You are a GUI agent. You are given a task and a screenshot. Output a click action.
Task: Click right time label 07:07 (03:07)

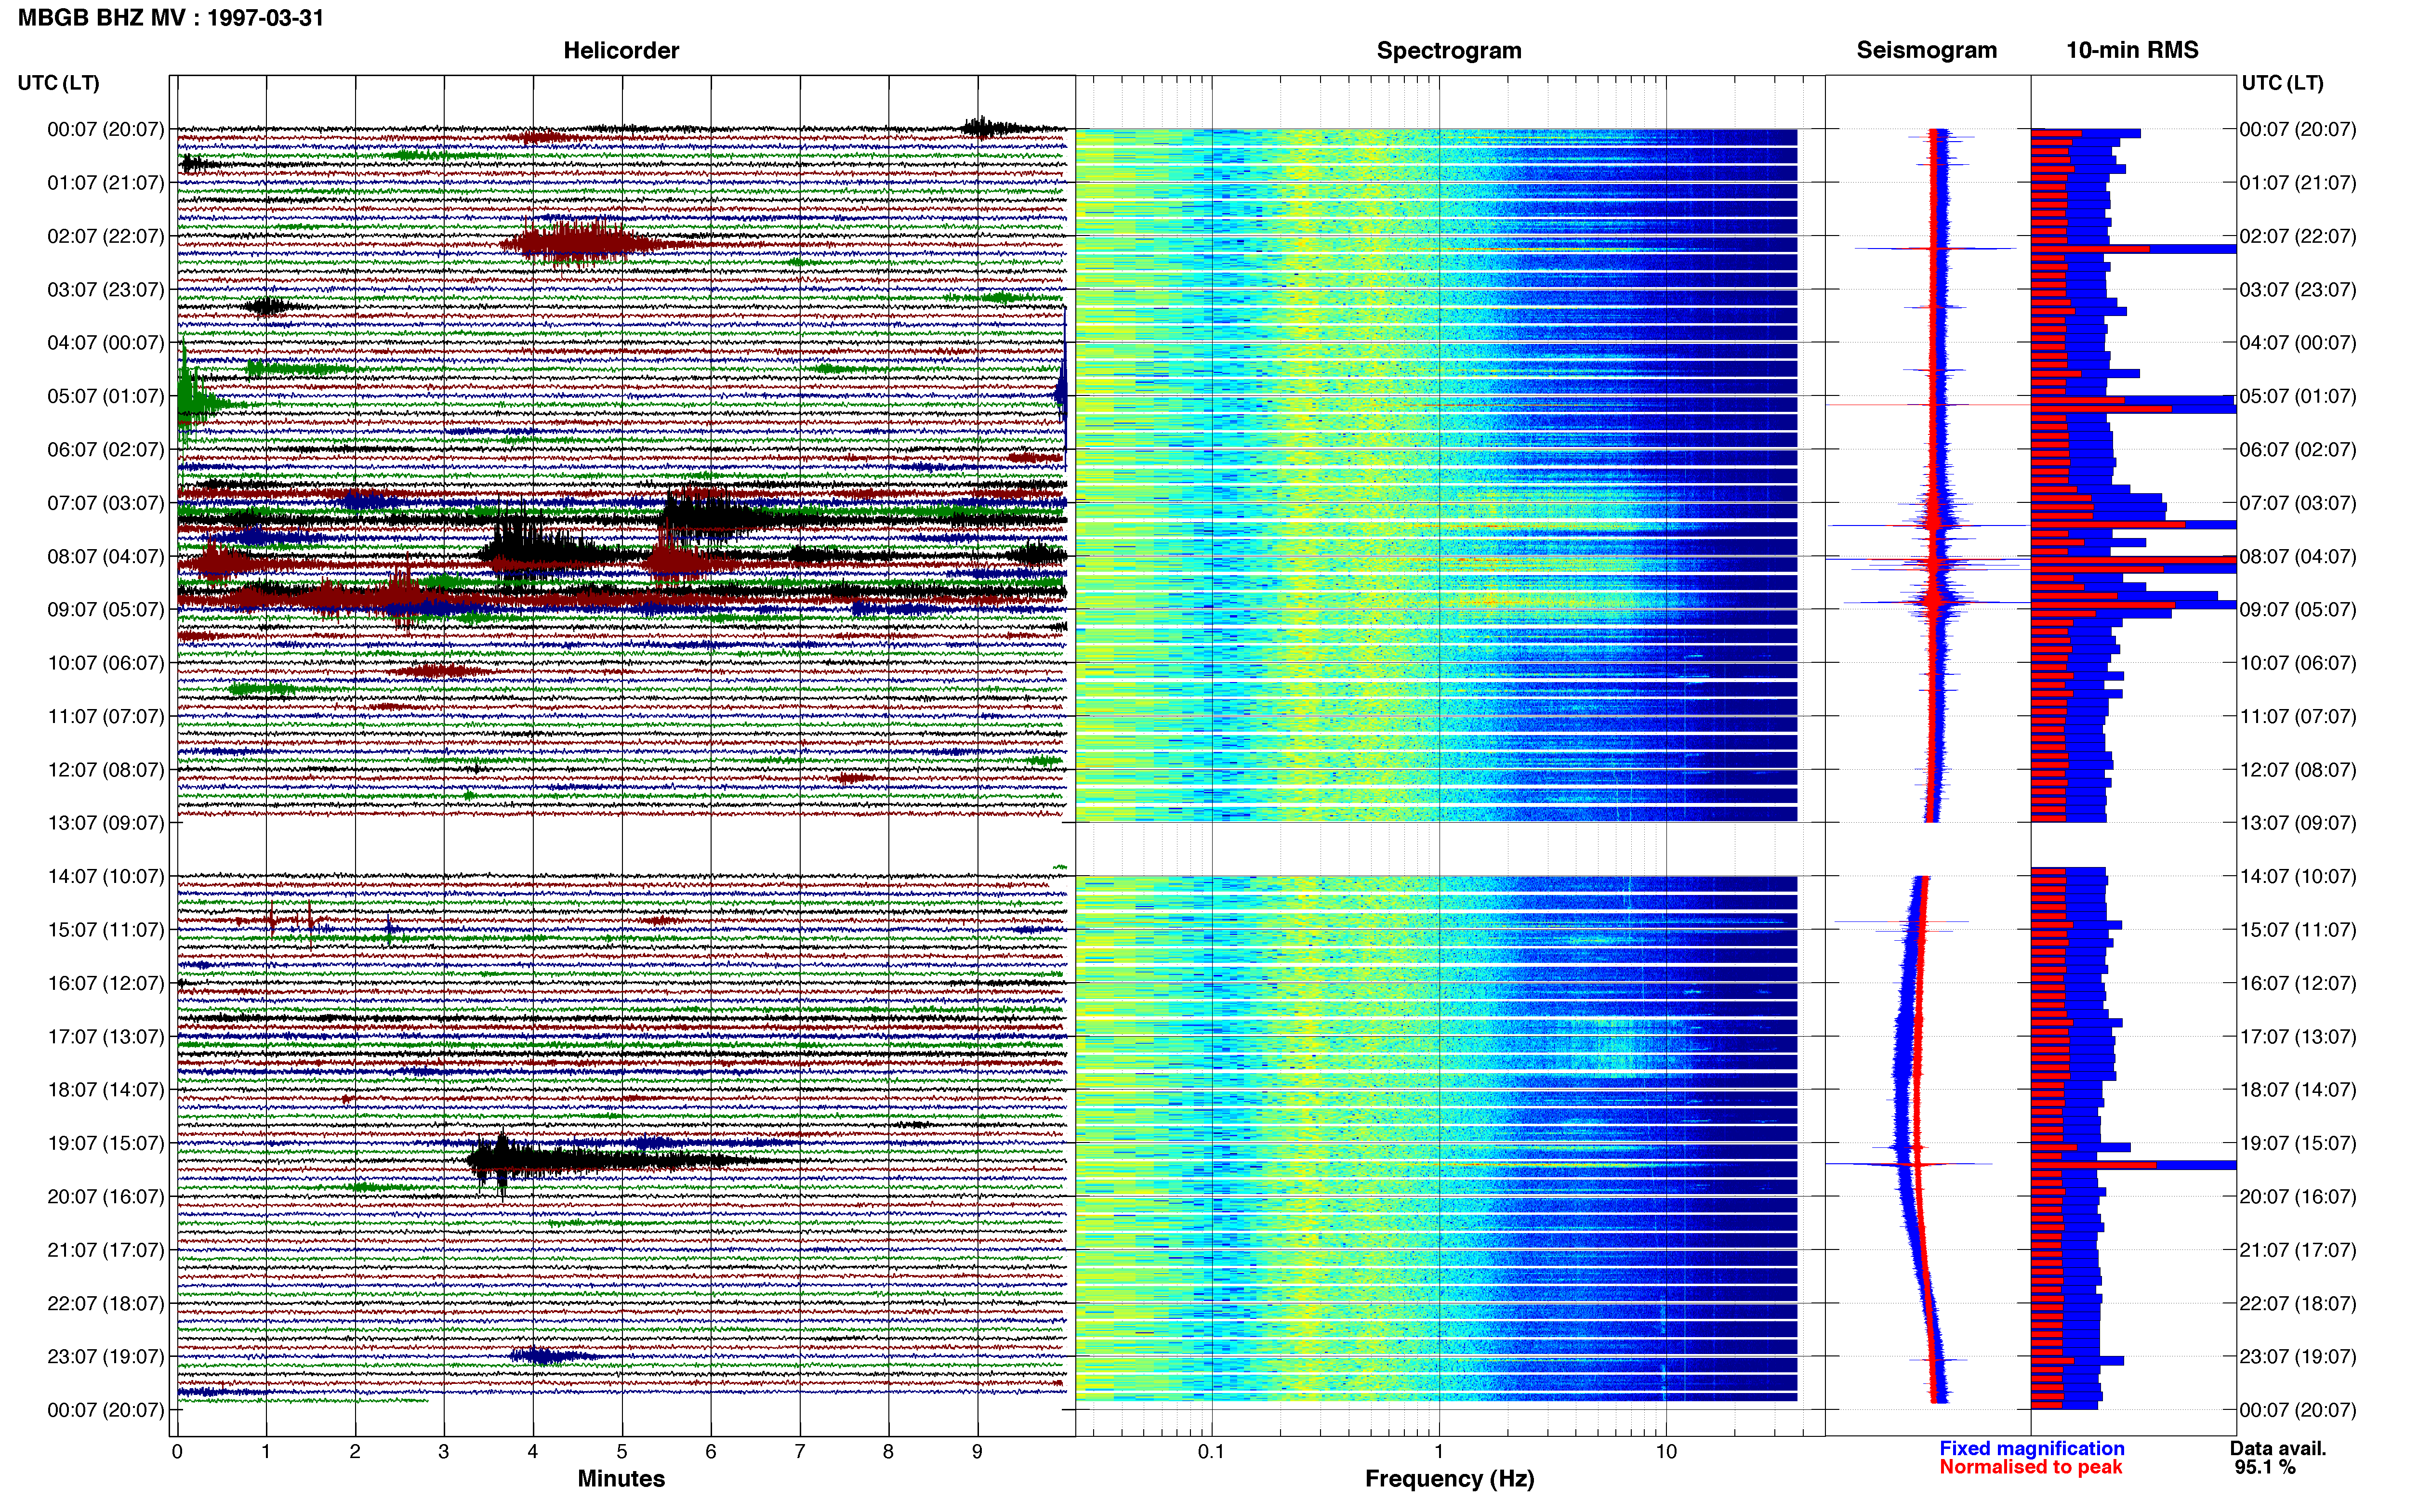(2298, 503)
